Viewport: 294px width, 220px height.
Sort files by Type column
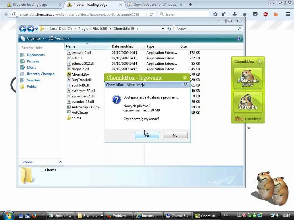[x=162, y=46]
